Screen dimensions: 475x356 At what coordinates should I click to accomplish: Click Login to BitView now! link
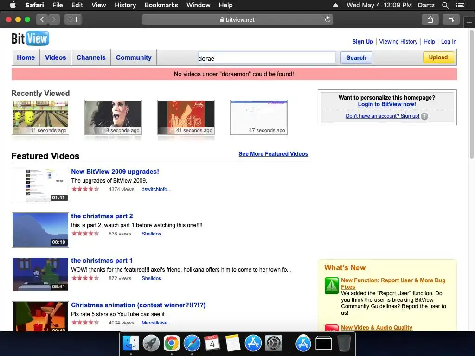[387, 104]
